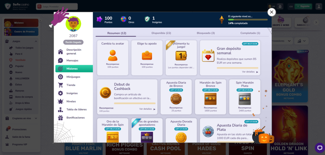The width and height of the screenshot is (325, 155).
Task: Click the Gran depósito semanal progress bar
Action: (x=237, y=68)
